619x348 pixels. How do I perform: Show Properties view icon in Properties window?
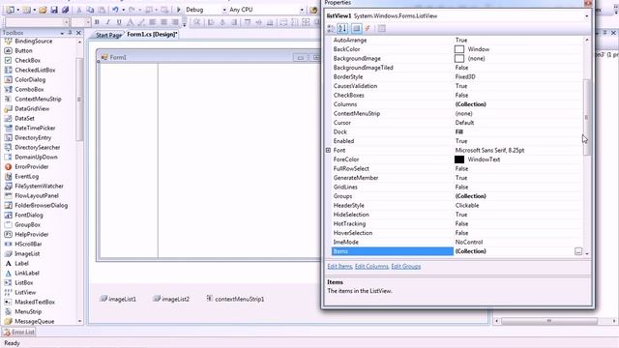356,28
